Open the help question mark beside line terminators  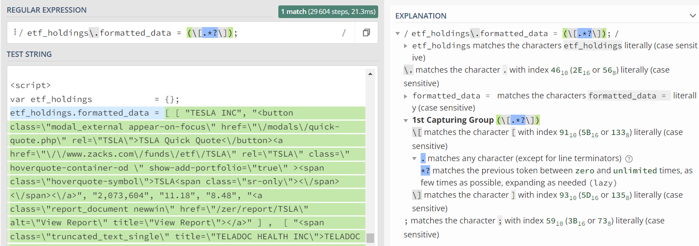(629, 159)
